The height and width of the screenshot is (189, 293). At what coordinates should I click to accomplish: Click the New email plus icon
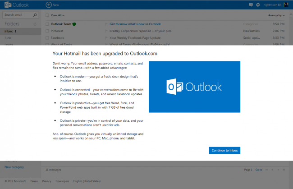click(48, 5)
